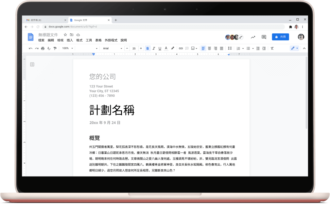The image size is (330, 204).
Task: Toggle italic formatting
Action: pos(154,48)
